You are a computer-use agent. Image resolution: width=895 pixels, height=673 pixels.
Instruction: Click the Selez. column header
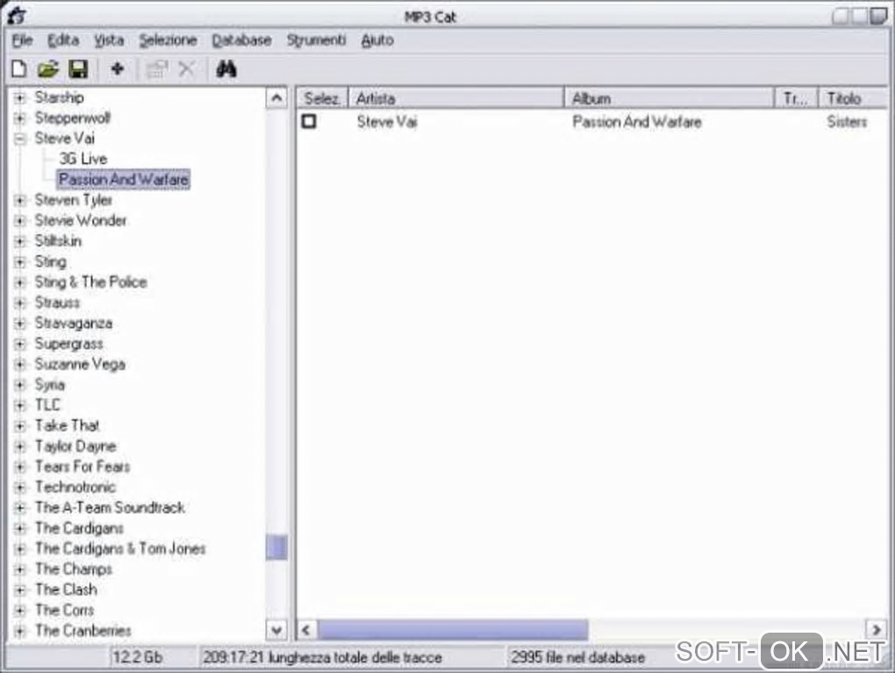coord(322,98)
